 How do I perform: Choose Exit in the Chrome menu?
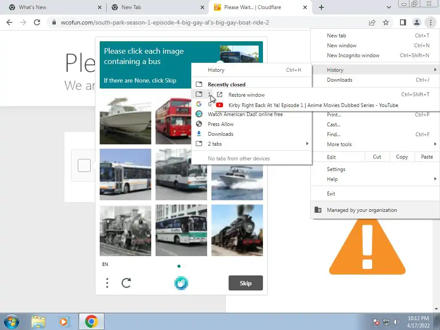pyautogui.click(x=375, y=194)
